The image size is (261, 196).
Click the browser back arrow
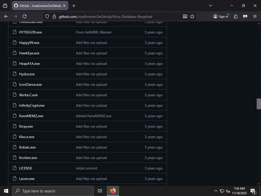pyautogui.click(x=6, y=16)
